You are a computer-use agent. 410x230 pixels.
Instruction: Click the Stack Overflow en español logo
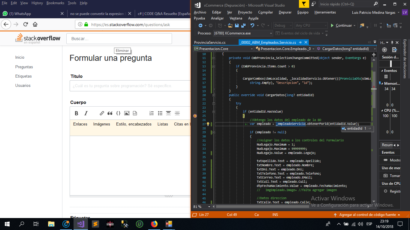click(38, 39)
